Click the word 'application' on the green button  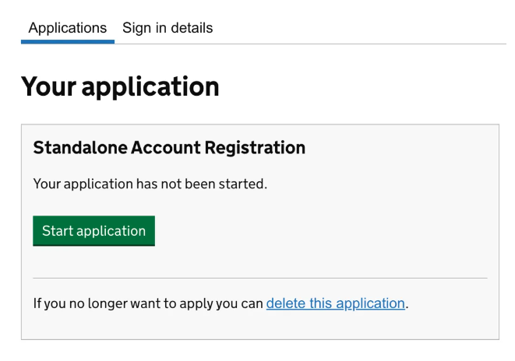pos(111,232)
